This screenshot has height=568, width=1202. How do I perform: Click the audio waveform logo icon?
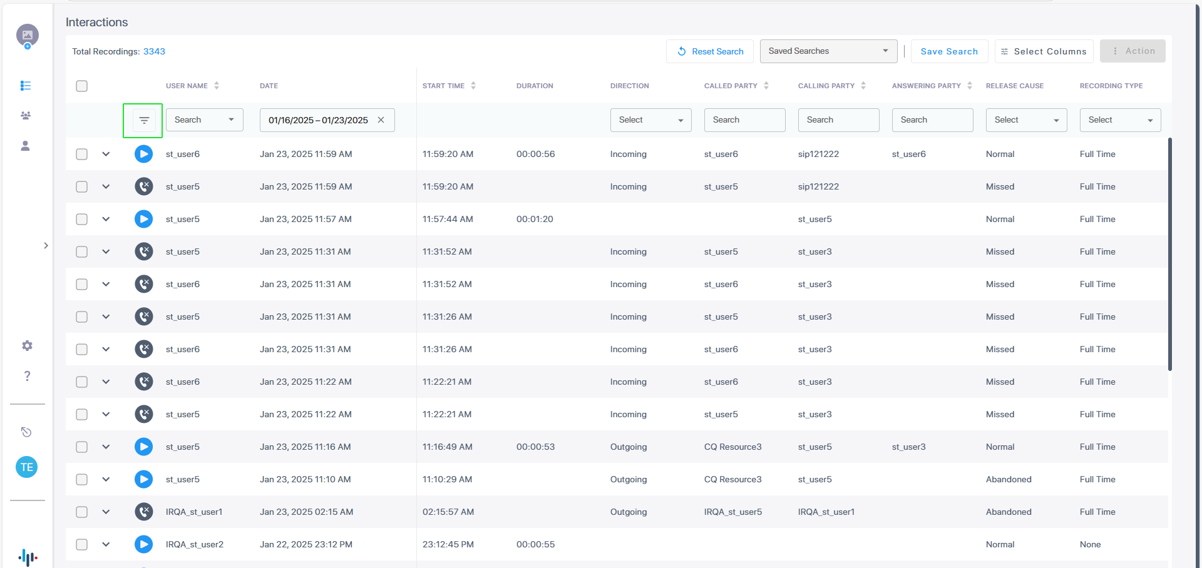click(x=28, y=557)
